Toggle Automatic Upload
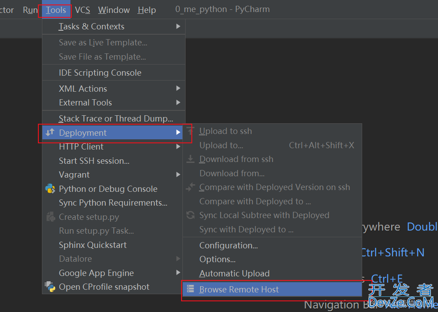This screenshot has height=312, width=438. [x=273, y=274]
